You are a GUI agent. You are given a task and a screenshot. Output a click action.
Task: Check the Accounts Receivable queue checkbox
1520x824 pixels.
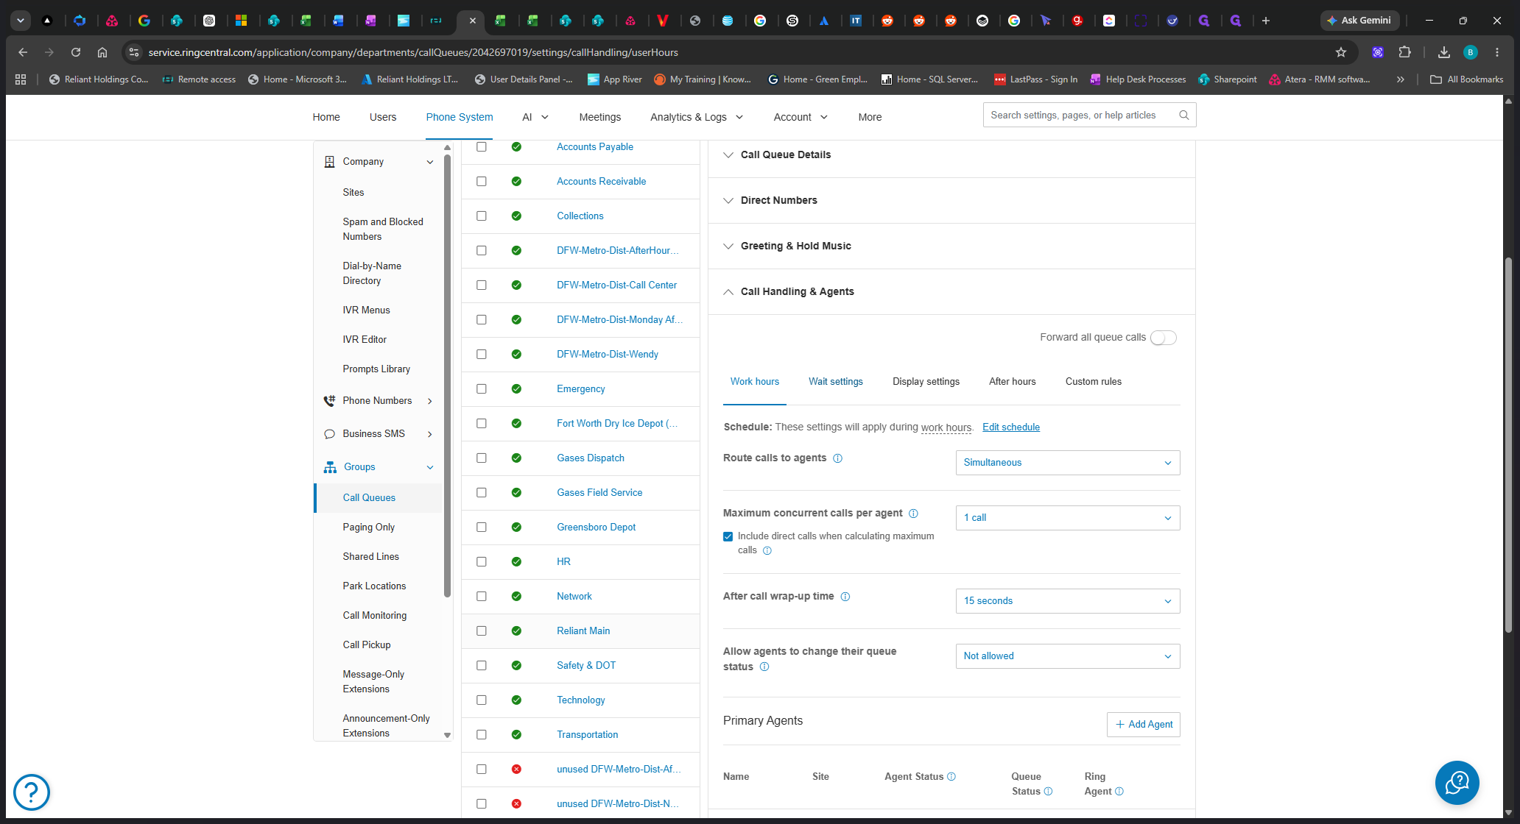click(x=482, y=181)
